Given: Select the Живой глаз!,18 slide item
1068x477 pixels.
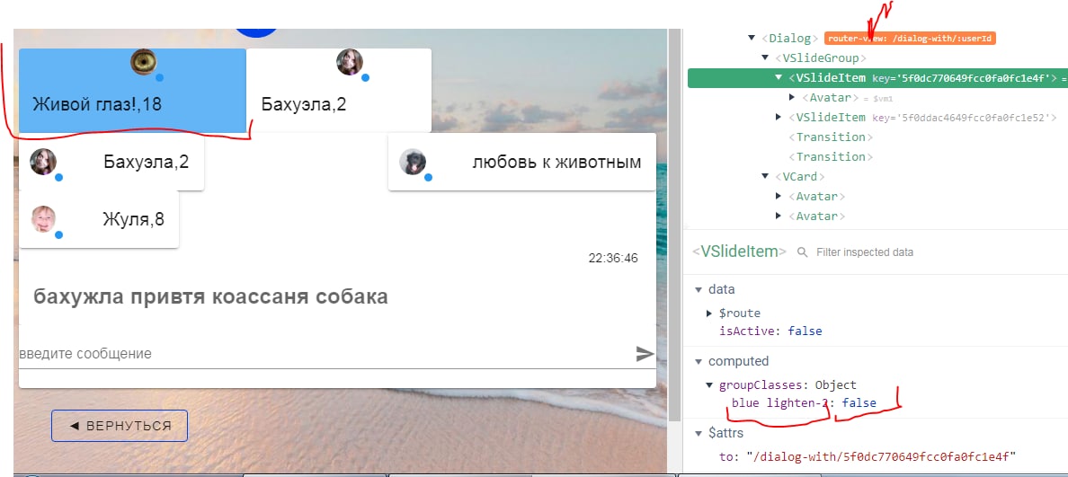Looking at the screenshot, I should [x=133, y=91].
